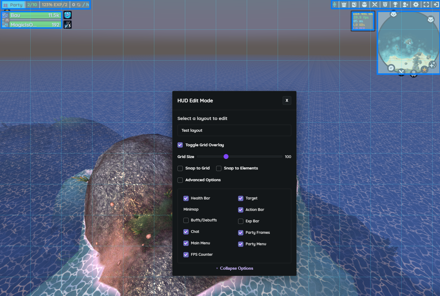
Task: Click the GM buff icon beside Bau
Action: pyautogui.click(x=67, y=15)
